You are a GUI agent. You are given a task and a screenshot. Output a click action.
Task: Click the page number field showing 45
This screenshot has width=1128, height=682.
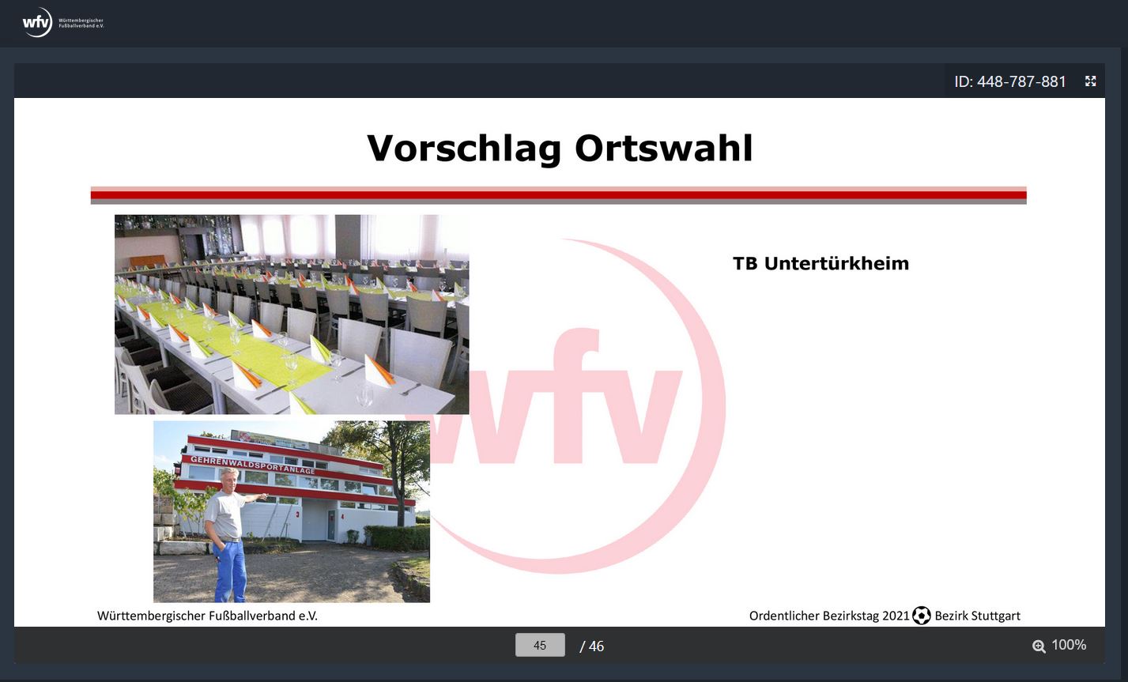tap(540, 645)
